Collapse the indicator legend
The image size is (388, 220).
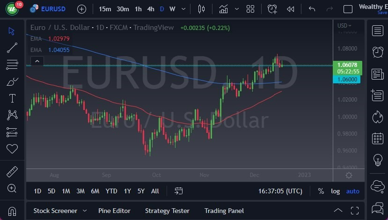[x=37, y=61]
